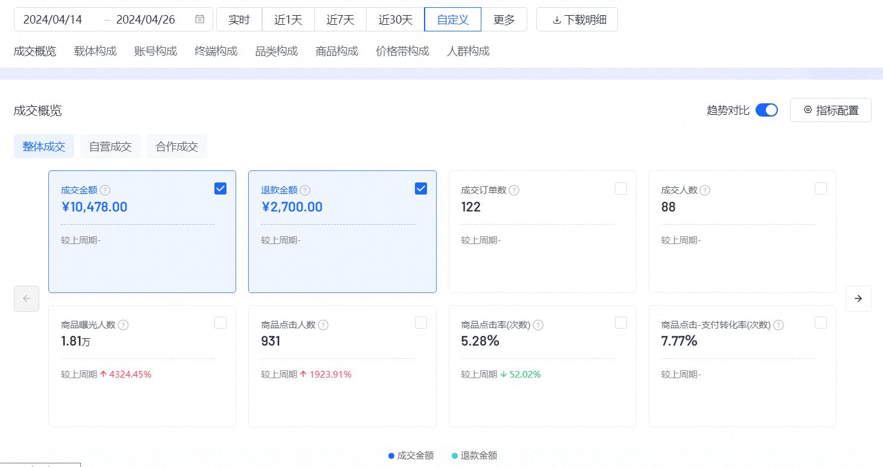Check the 商品点击人数 metric checkbox
Viewport: 883px width, 467px height.
tap(421, 323)
